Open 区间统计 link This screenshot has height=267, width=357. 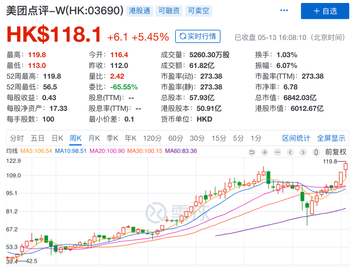coord(296,138)
